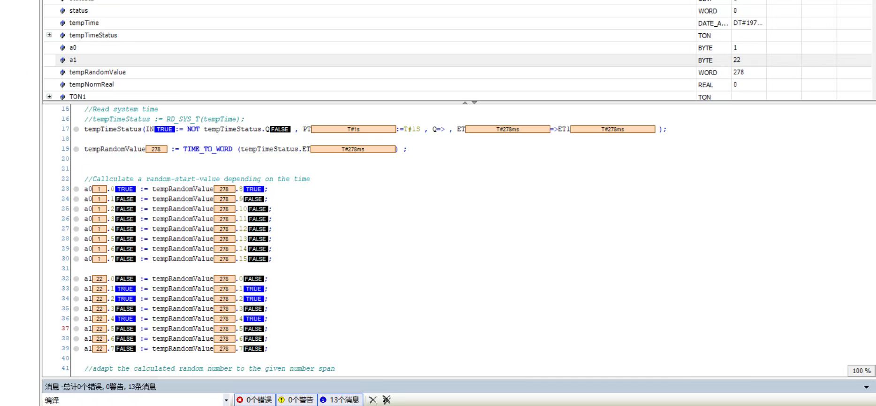Click tempRandomValue inline value 278 on line 19
The width and height of the screenshot is (876, 406).
pos(156,149)
